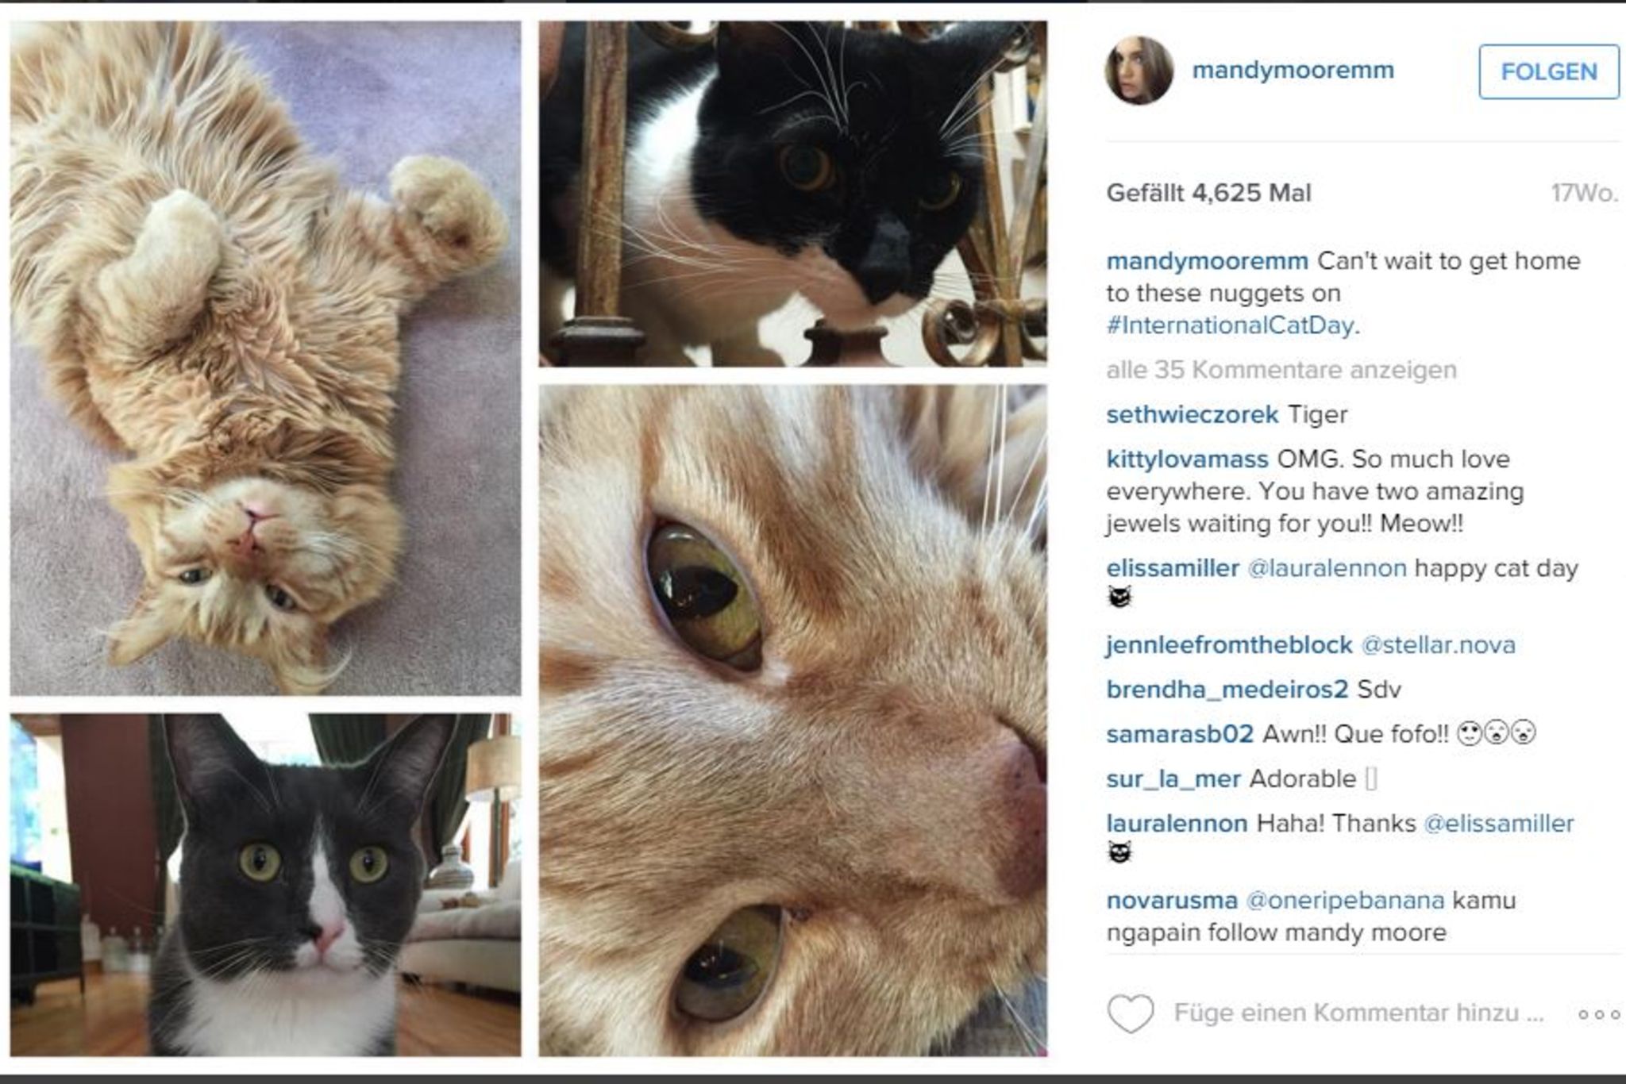This screenshot has width=1626, height=1084.
Task: Visit the brendha_medeiros2 profile
Action: click(1227, 690)
